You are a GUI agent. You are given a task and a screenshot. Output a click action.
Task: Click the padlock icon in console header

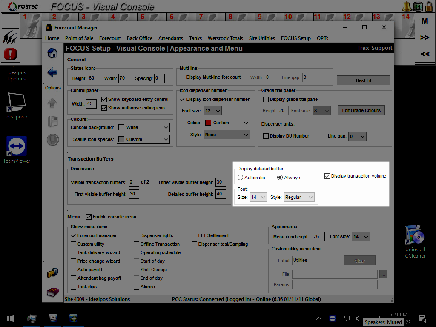point(429,6)
